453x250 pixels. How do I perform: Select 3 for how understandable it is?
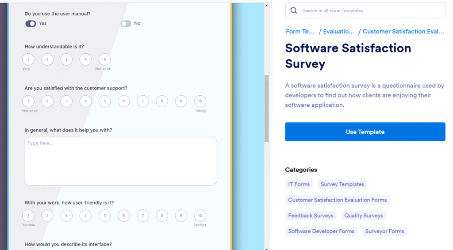point(66,60)
